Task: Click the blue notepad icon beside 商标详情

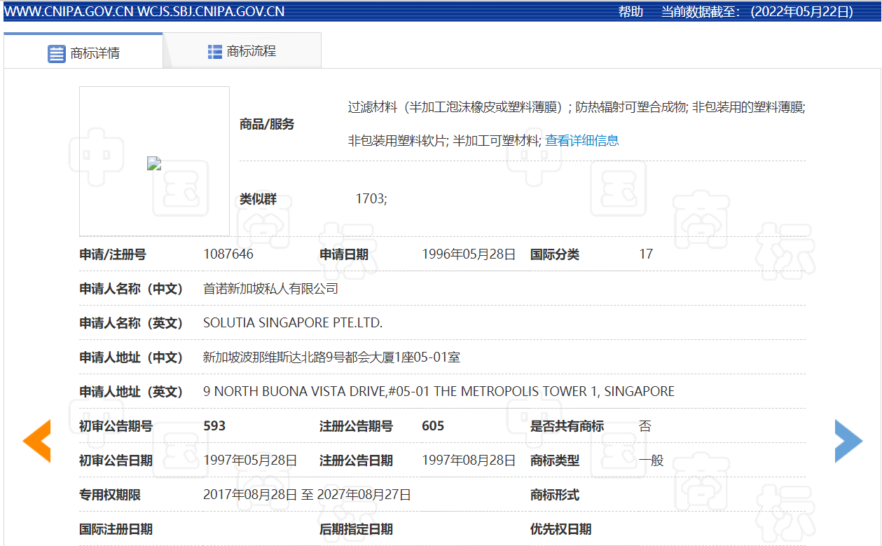Action: pyautogui.click(x=56, y=53)
